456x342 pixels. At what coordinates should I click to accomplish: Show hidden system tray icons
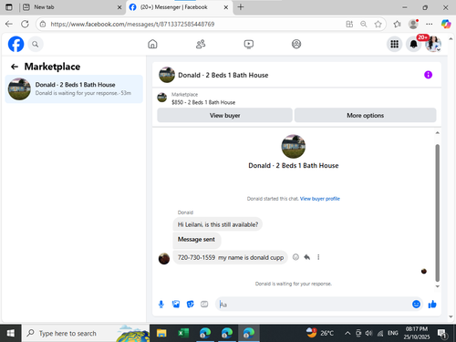tap(347, 334)
